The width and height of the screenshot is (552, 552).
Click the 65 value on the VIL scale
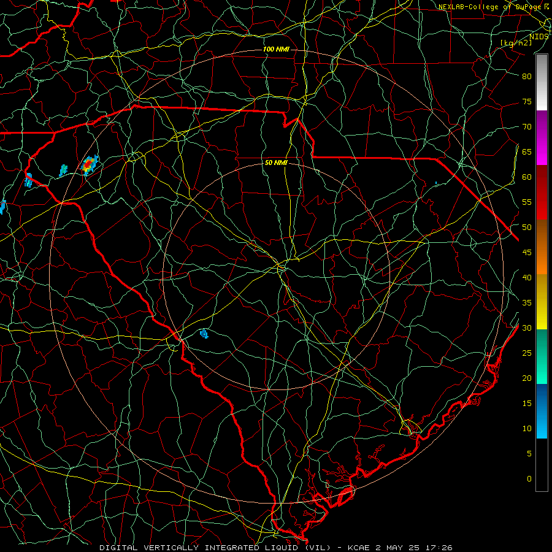(527, 151)
